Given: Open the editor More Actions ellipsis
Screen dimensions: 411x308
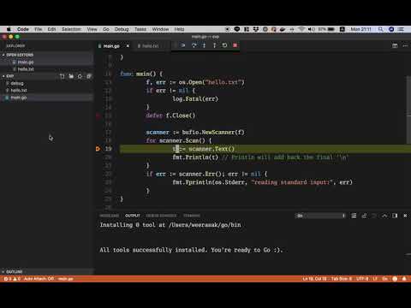Looking at the screenshot, I should (x=405, y=45).
